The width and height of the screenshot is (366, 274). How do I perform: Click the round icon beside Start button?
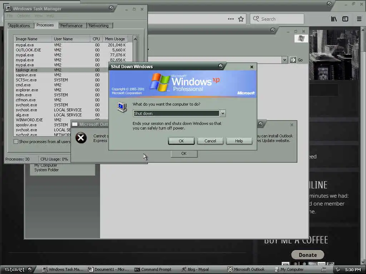pos(30,269)
